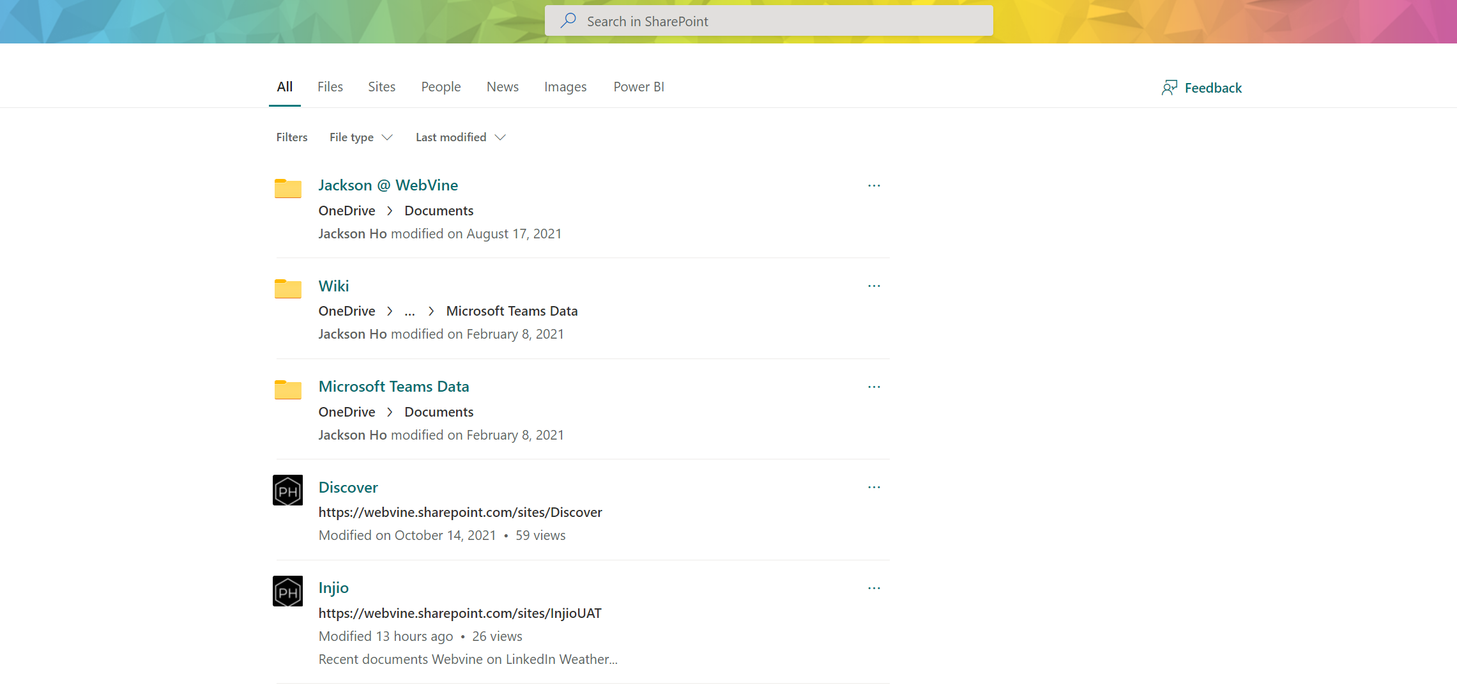The height and width of the screenshot is (685, 1457).
Task: Switch to the All tab
Action: click(x=285, y=87)
